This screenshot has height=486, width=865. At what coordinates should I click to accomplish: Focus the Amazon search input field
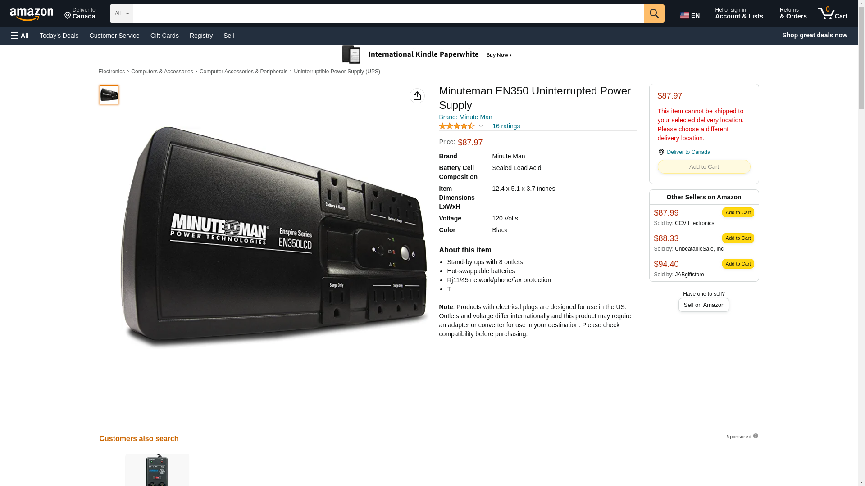388,13
